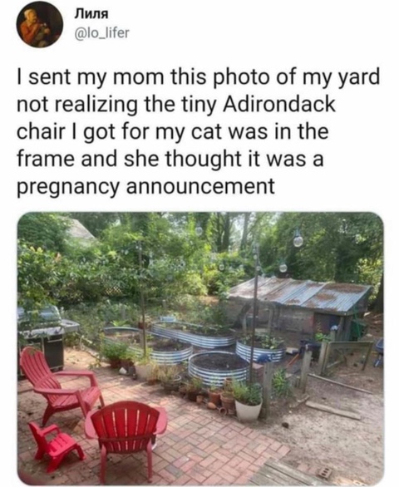The image size is (399, 487).
Task: Click the red chair beside the grill
Action: pyautogui.click(x=61, y=384)
